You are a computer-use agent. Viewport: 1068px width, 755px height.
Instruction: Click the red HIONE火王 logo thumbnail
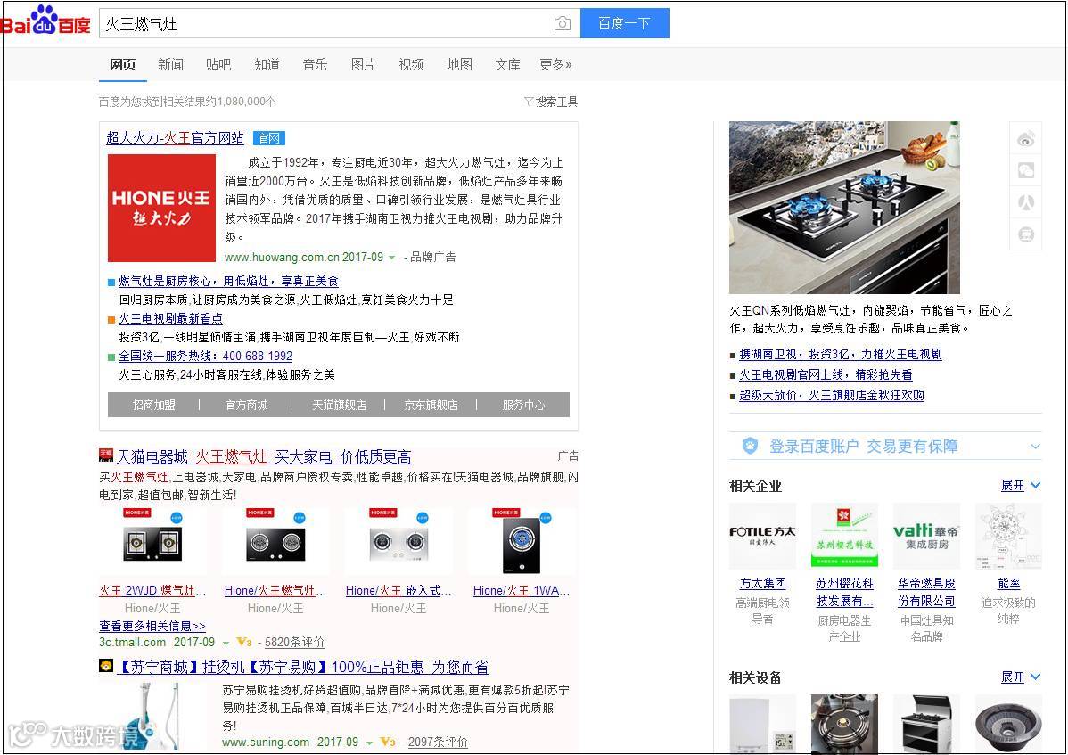point(161,208)
